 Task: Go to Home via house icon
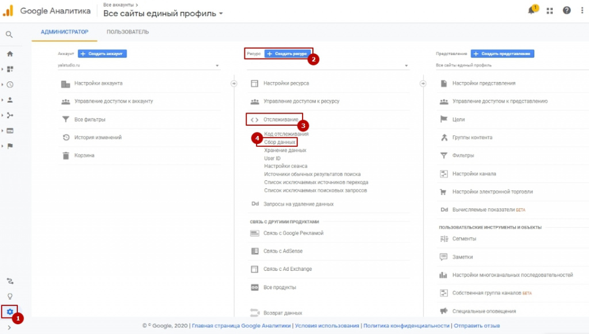tap(10, 53)
